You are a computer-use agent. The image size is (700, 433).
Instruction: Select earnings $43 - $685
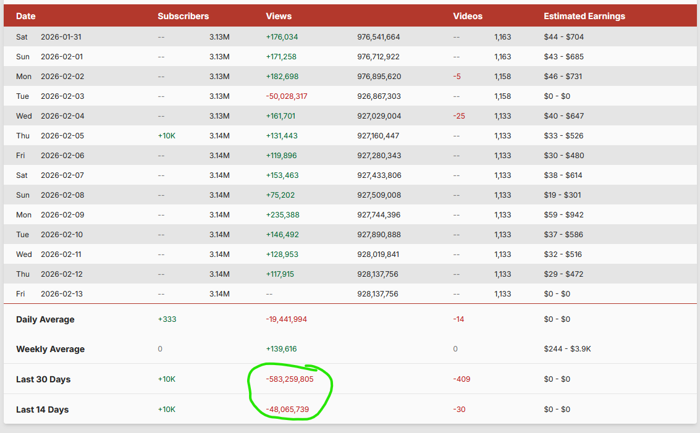[563, 57]
